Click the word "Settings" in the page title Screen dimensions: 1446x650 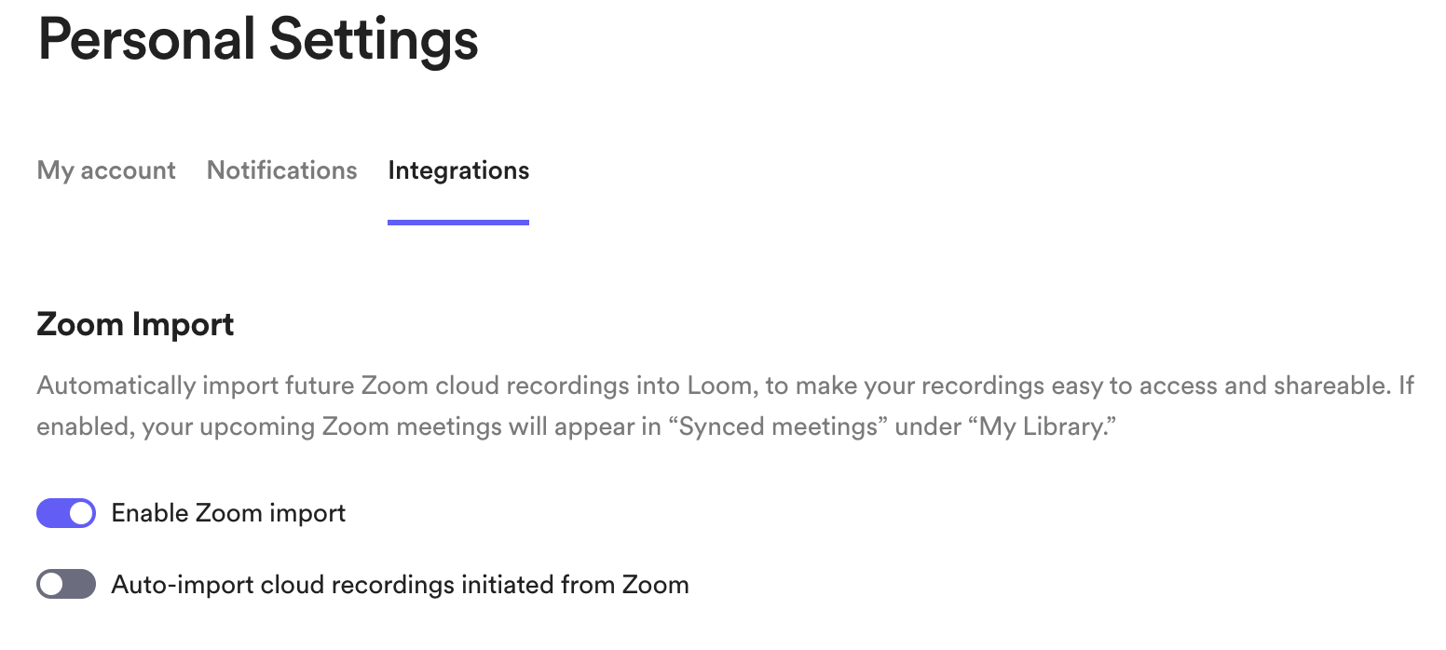[374, 40]
